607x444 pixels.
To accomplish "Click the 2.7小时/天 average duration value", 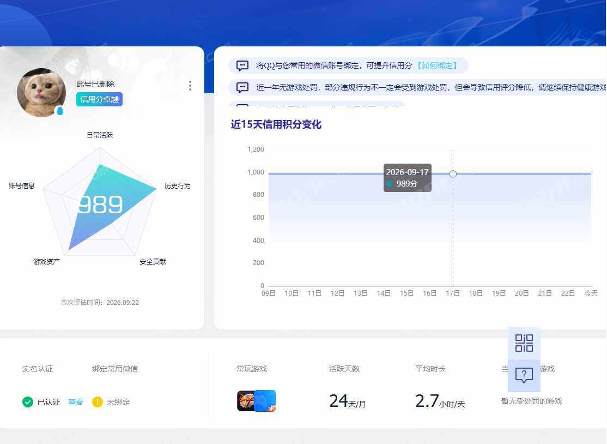I will (440, 401).
